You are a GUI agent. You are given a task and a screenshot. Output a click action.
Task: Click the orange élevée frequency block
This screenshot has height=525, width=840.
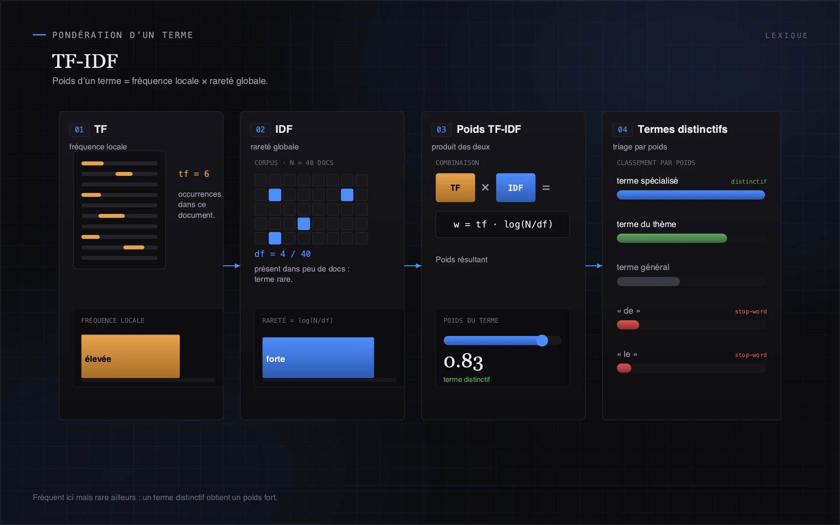click(130, 356)
